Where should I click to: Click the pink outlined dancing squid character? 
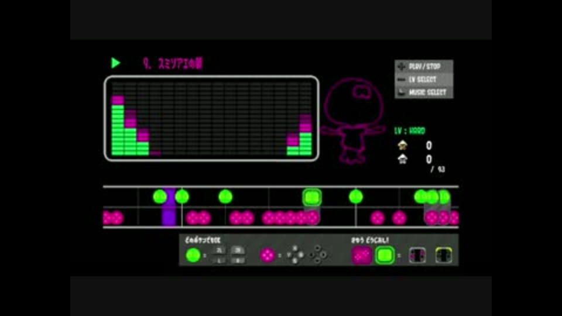coord(353,121)
